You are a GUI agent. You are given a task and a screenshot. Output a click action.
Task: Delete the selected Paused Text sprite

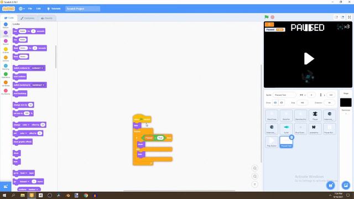click(291, 137)
